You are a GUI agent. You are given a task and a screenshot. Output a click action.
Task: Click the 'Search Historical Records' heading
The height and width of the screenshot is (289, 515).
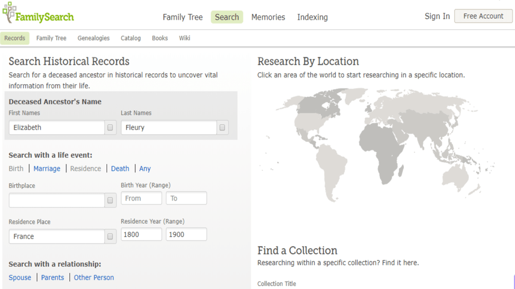point(69,61)
